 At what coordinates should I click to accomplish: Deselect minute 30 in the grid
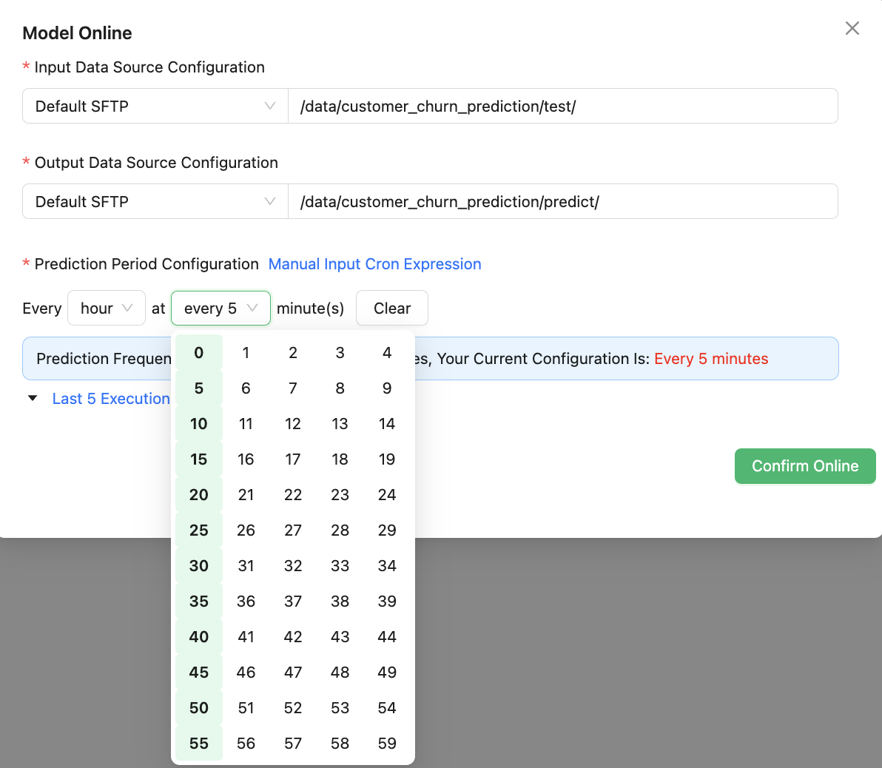(x=199, y=566)
